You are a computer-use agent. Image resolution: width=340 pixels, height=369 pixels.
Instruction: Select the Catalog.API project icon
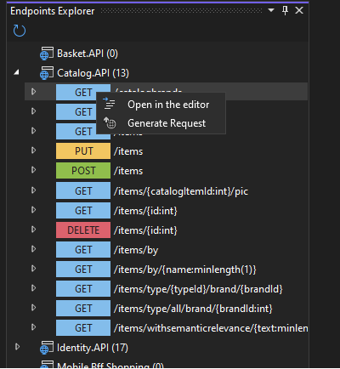(47, 73)
